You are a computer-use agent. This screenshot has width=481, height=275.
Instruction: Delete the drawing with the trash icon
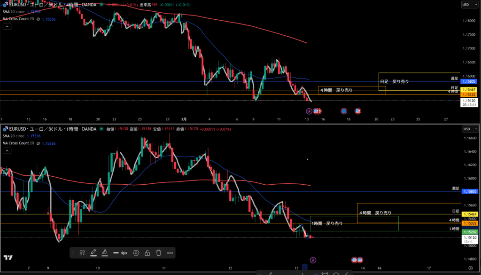pyautogui.click(x=159, y=253)
